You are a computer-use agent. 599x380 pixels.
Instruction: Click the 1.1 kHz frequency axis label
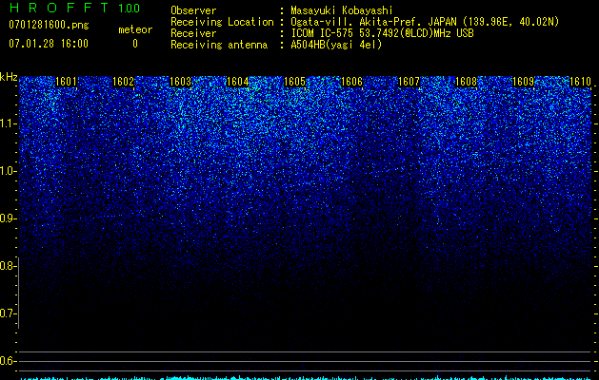[x=9, y=123]
